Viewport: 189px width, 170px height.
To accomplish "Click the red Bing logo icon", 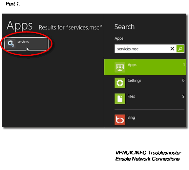I will pos(120,120).
